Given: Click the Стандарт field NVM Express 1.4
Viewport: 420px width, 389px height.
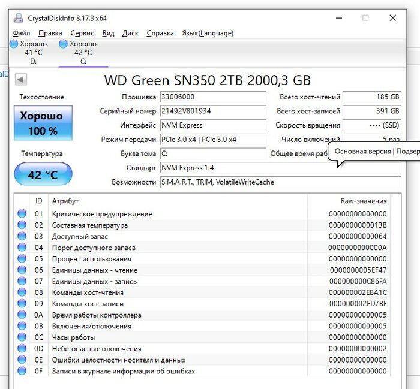Looking at the screenshot, I should coord(280,168).
